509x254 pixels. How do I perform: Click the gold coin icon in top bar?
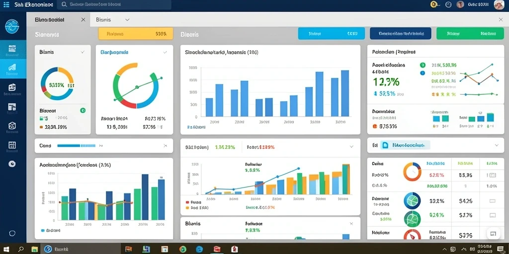[433, 4]
